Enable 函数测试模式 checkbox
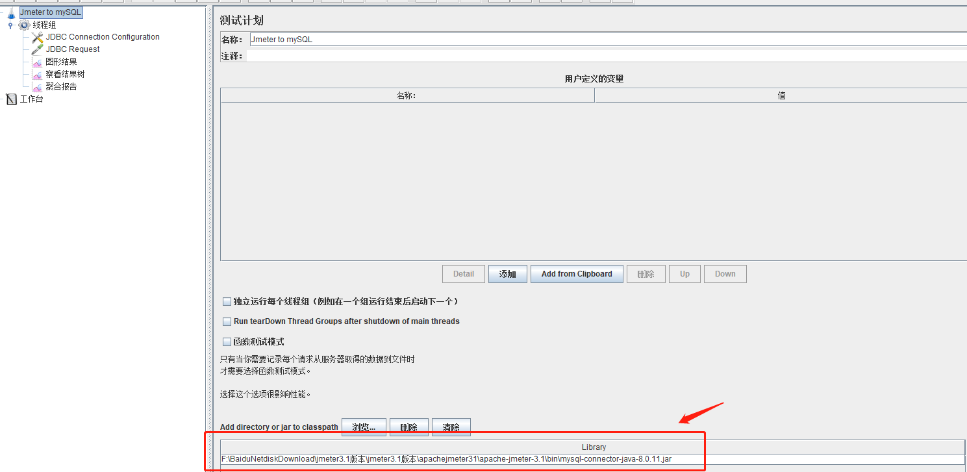 (227, 342)
